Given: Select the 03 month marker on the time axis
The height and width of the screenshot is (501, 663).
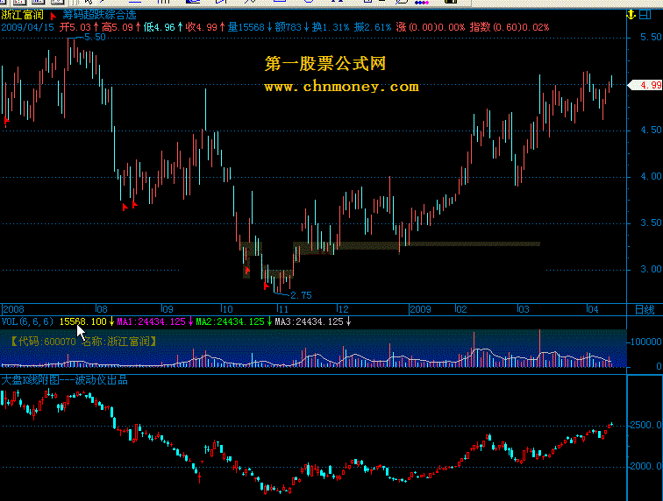Looking at the screenshot, I should click(524, 309).
